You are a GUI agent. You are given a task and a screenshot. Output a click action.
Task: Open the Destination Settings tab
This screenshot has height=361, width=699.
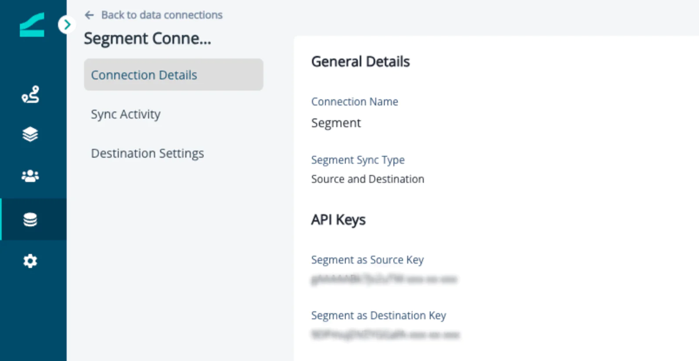click(x=147, y=153)
